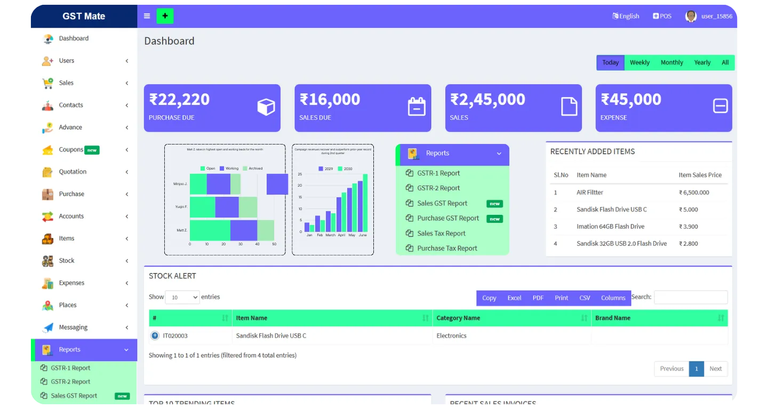Viewport: 768px width, 409px height.
Task: Select the Expenses sidebar menu item
Action: (72, 283)
